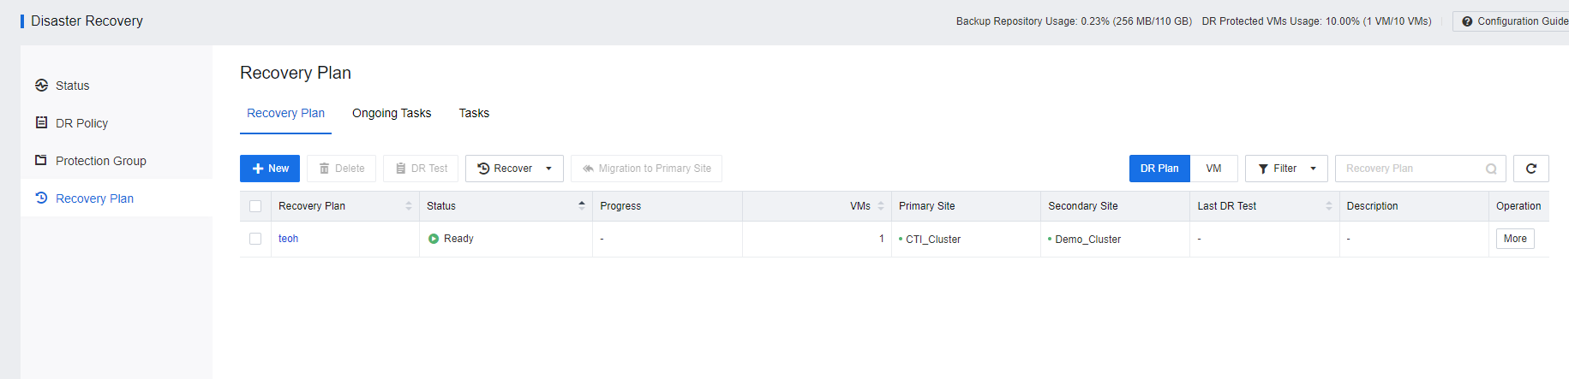Open the Filter dropdown
This screenshot has width=1569, height=379.
[x=1285, y=169]
